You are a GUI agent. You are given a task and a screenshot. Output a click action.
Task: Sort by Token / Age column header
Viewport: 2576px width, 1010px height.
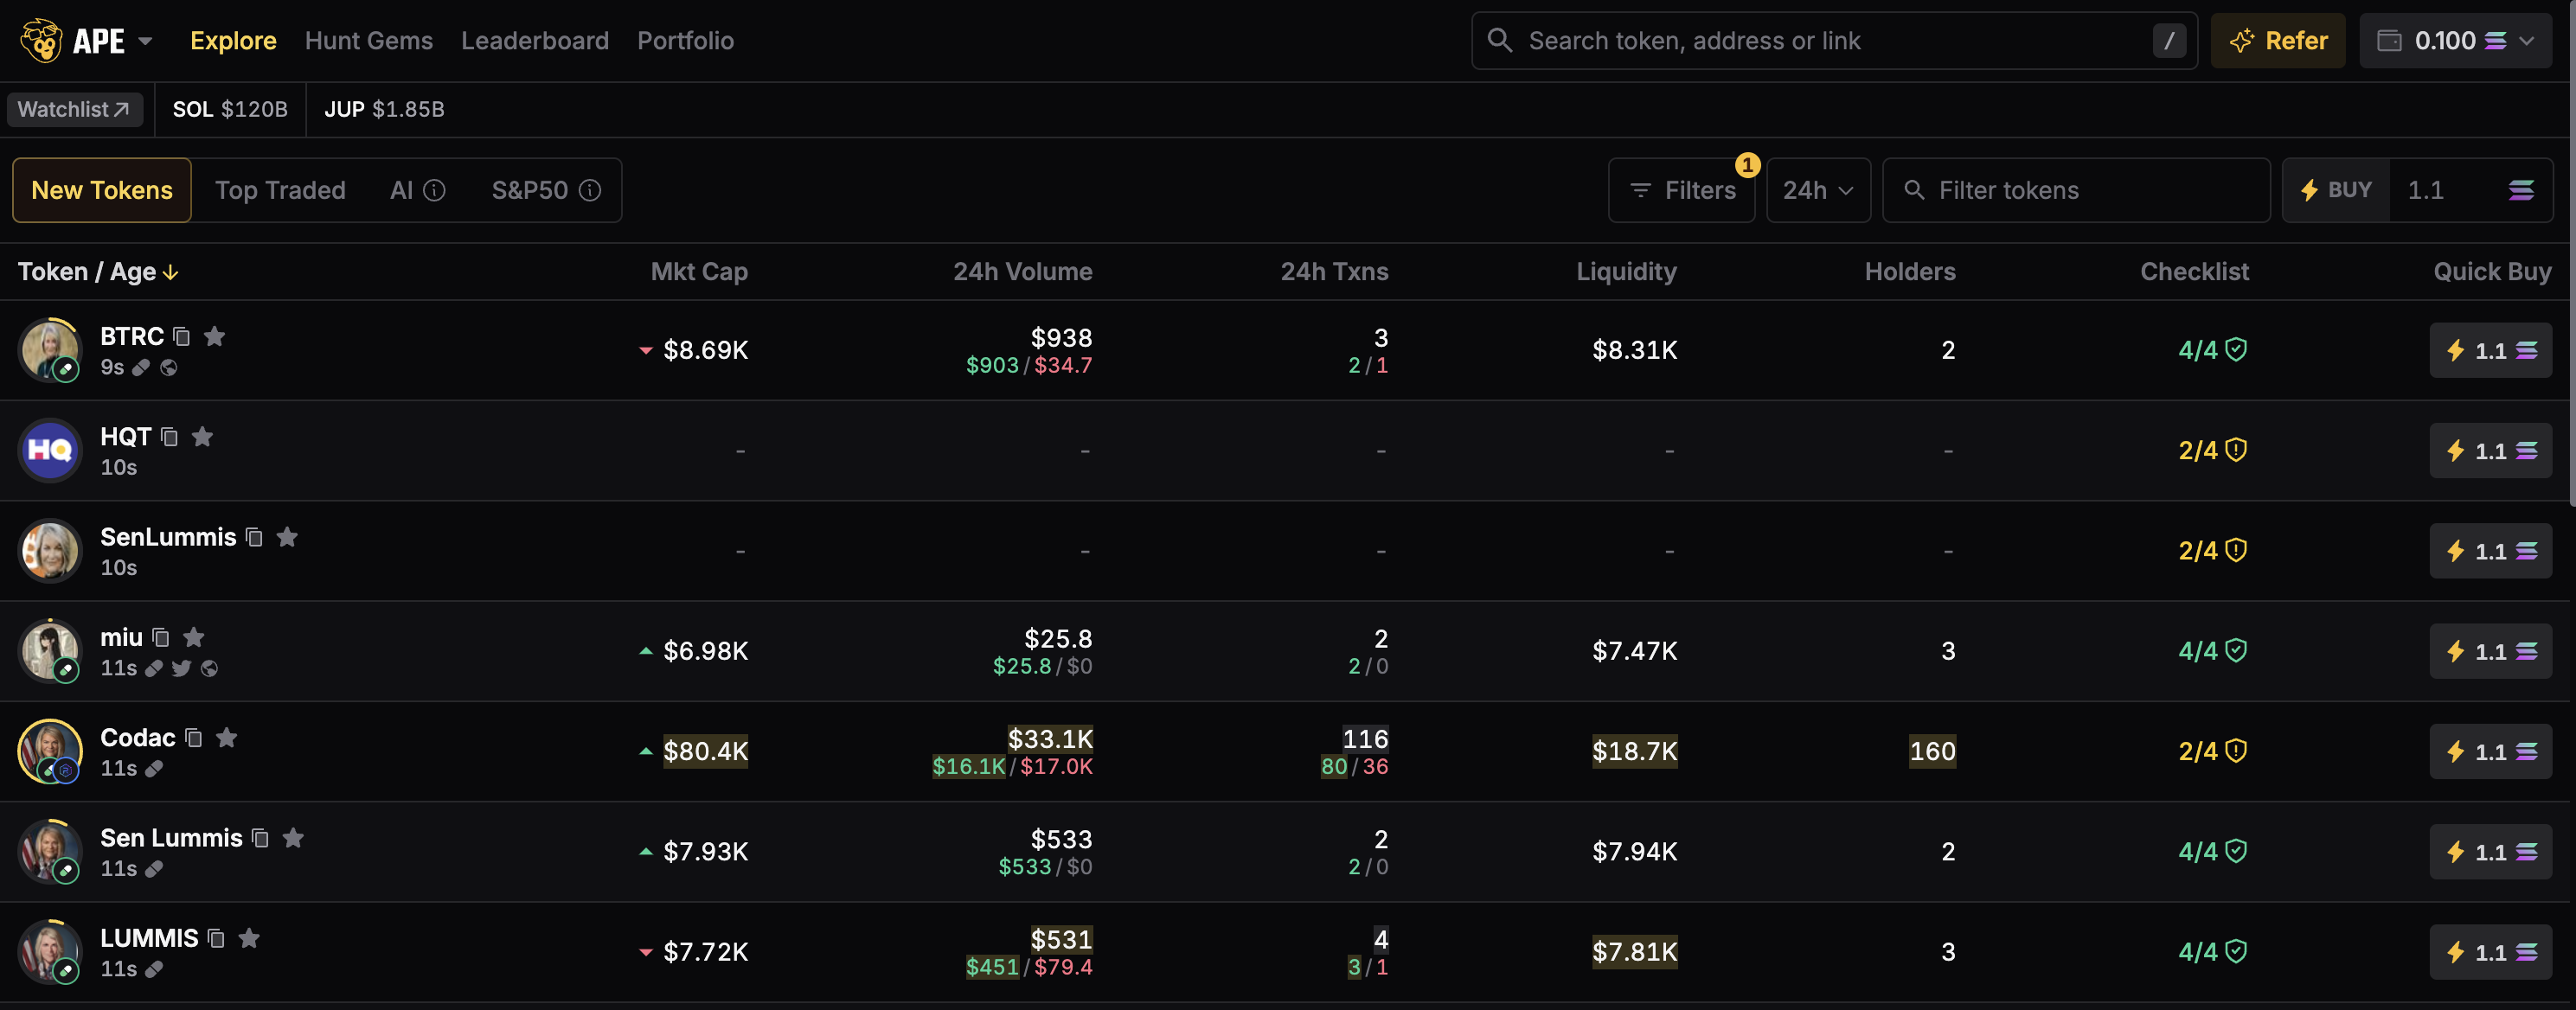click(98, 272)
